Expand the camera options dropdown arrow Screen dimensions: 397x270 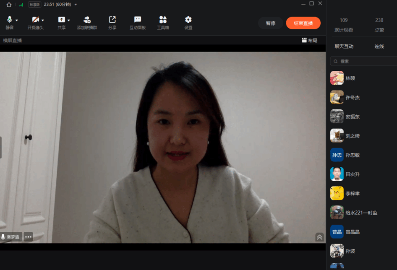(43, 20)
